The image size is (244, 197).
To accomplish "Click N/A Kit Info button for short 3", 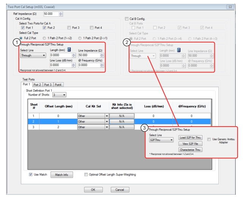I will (122, 127).
